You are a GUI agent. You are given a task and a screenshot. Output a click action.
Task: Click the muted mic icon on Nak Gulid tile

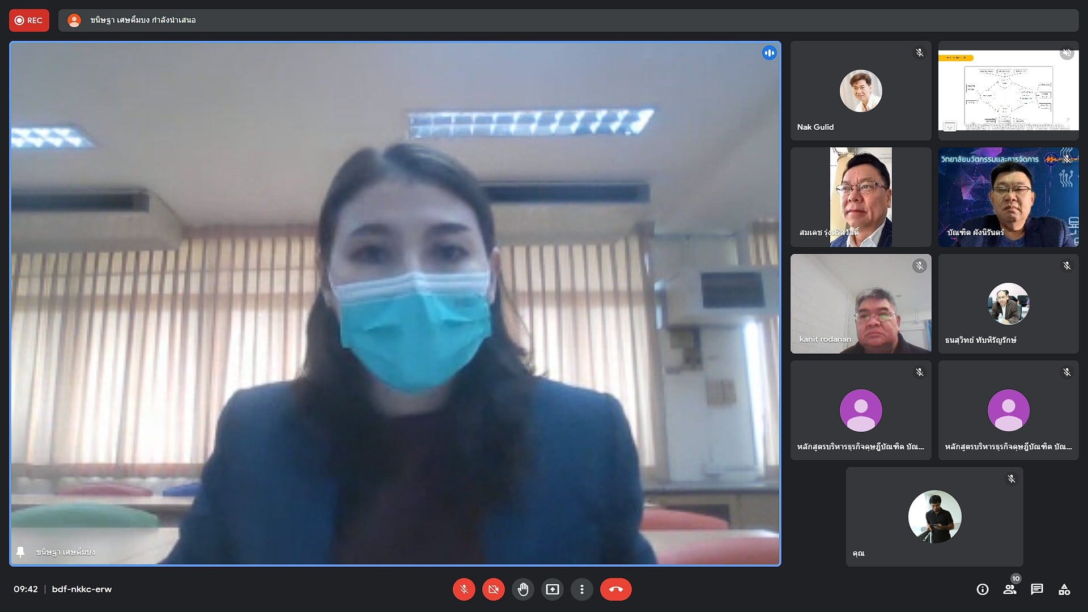(x=919, y=53)
